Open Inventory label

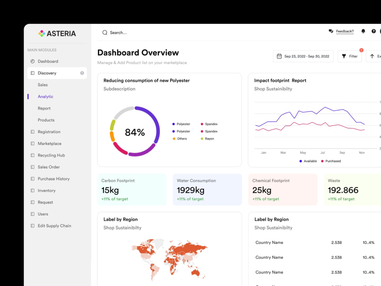(46, 190)
